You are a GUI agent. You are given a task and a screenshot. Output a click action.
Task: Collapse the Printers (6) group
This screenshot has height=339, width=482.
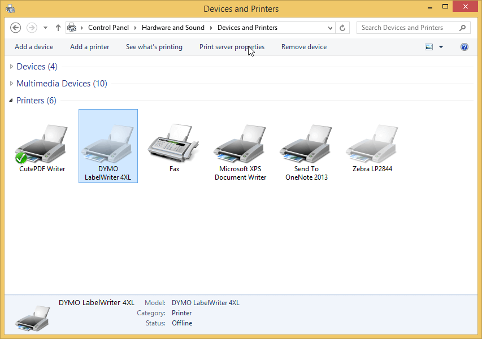coord(11,100)
